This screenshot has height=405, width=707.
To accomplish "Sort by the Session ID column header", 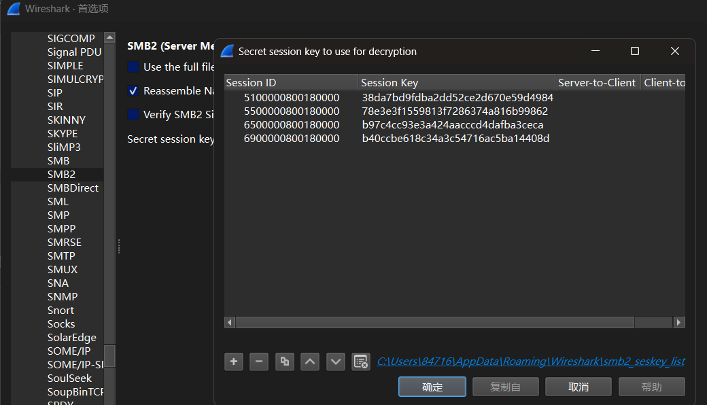I will 291,82.
